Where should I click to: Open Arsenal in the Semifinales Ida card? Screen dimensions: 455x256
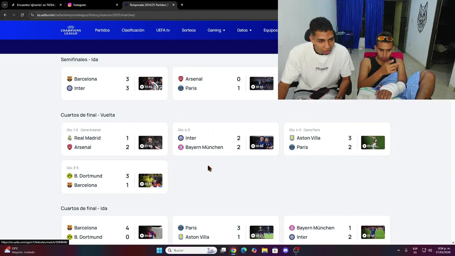[194, 79]
